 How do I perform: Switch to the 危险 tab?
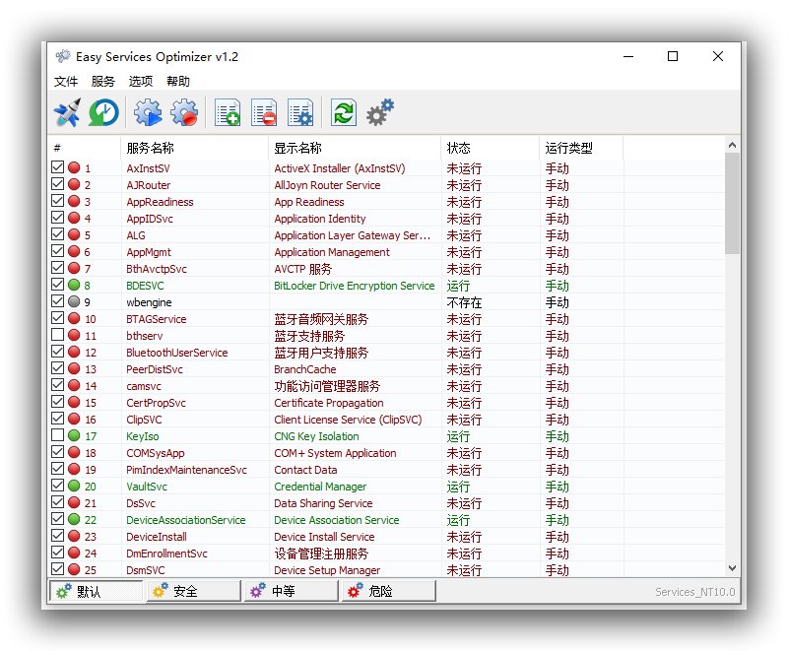389,591
